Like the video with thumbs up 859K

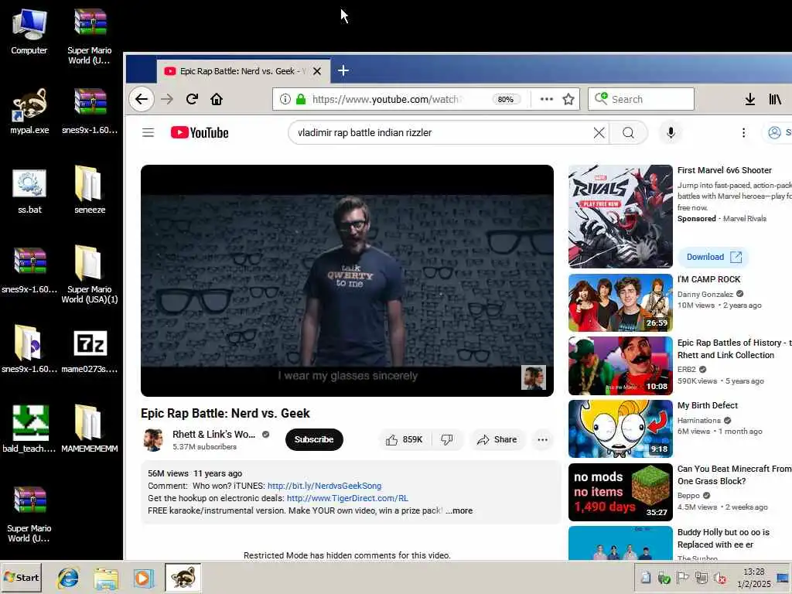[405, 439]
